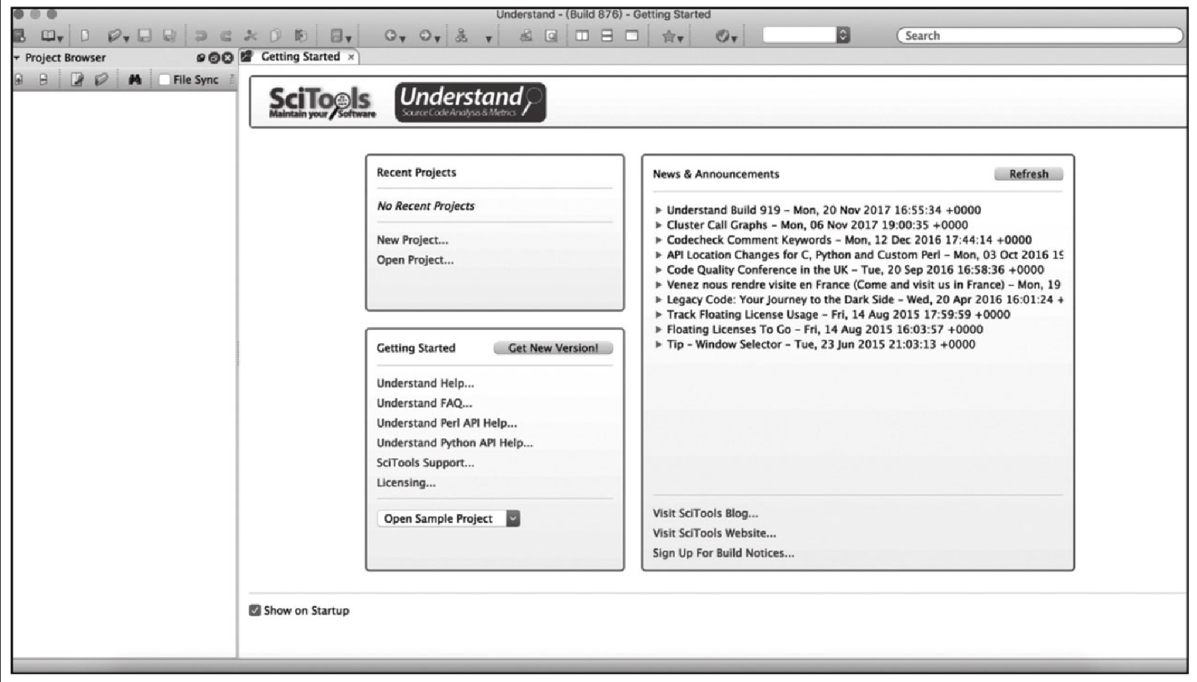Click the Save All double-disk icon
This screenshot has height=682, width=1197.
pyautogui.click(x=170, y=36)
